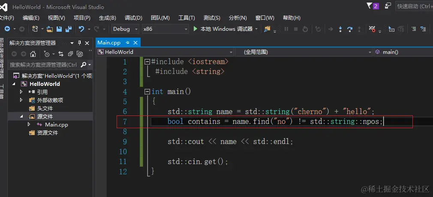This screenshot has width=433, height=197.
Task: Open the 窗口(W) menu
Action: (x=265, y=18)
